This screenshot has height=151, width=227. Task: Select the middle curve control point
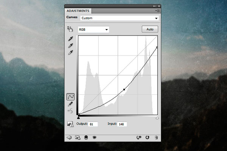[x=124, y=89]
